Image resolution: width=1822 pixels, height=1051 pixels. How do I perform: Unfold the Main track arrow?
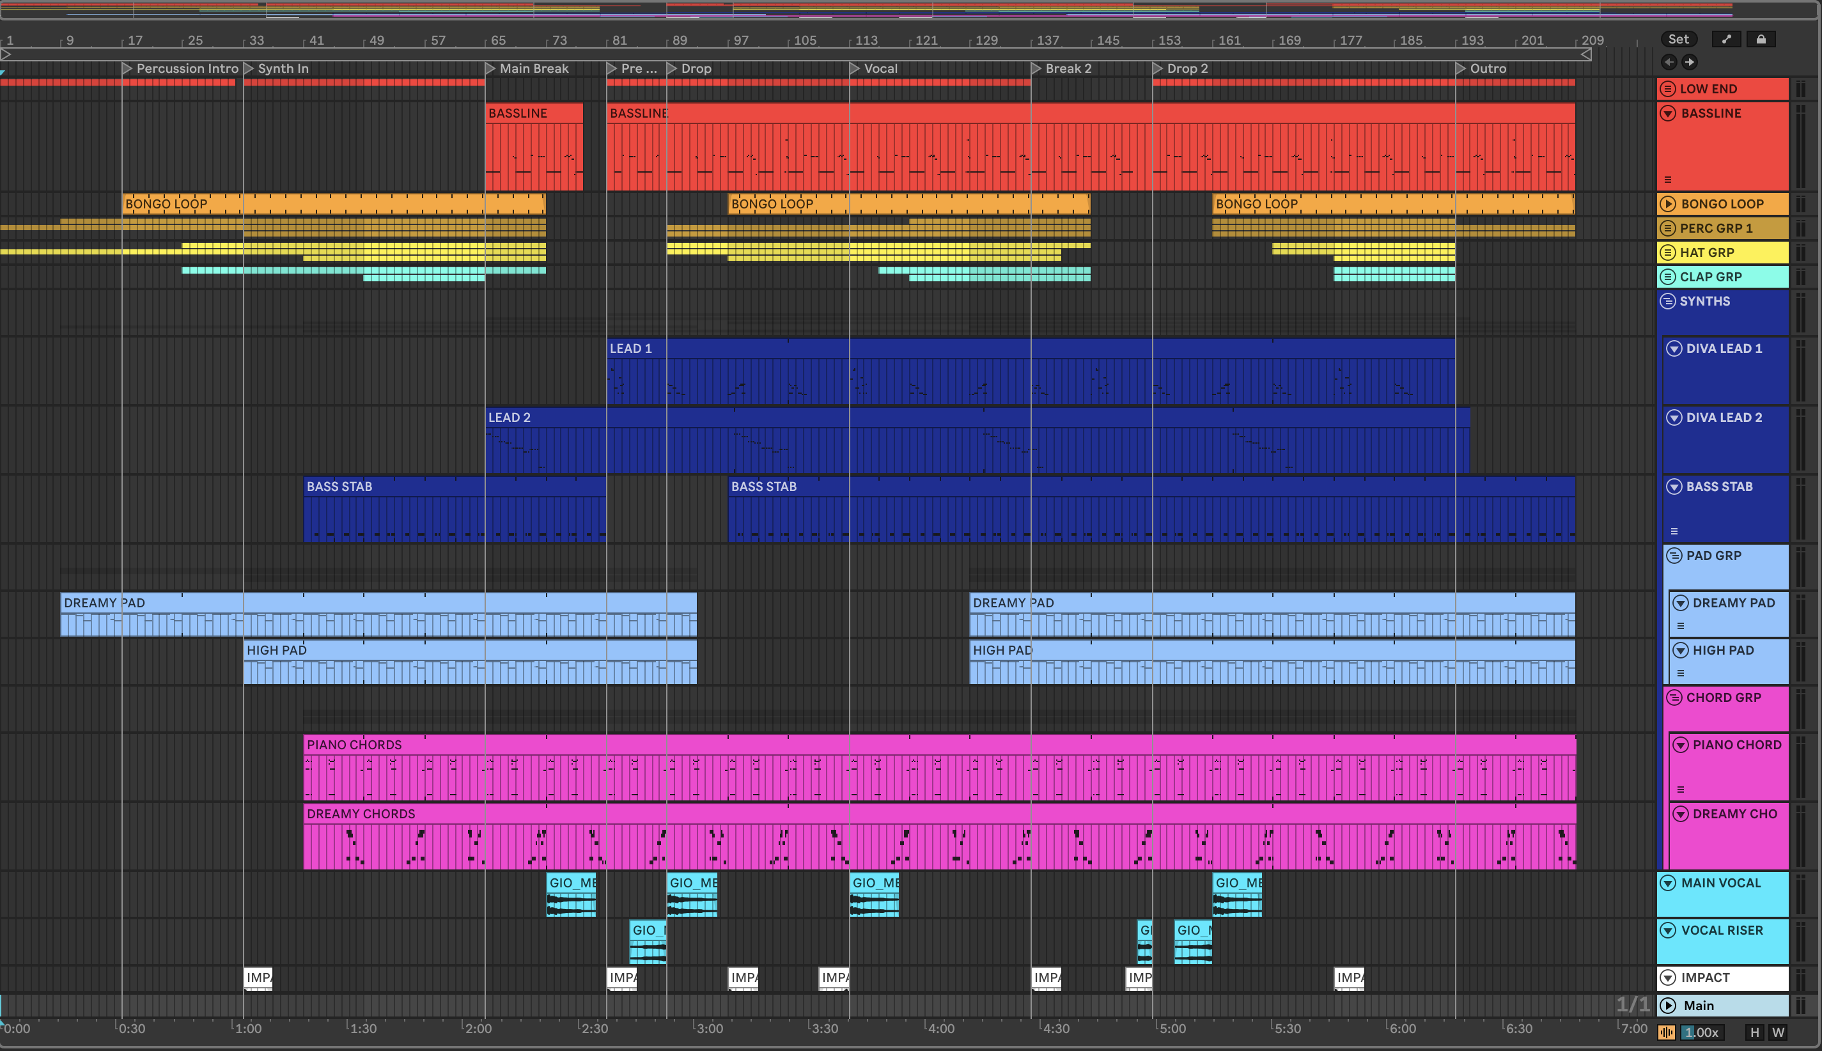tap(1668, 1006)
